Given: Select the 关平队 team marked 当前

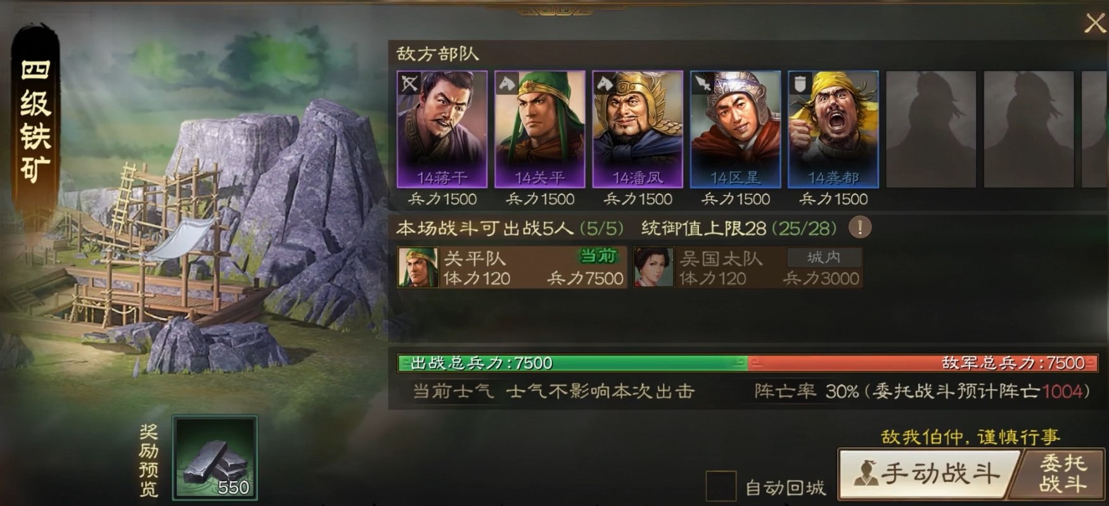Looking at the screenshot, I should [512, 268].
